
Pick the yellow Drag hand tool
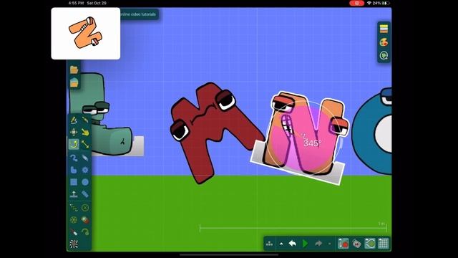[x=85, y=132]
